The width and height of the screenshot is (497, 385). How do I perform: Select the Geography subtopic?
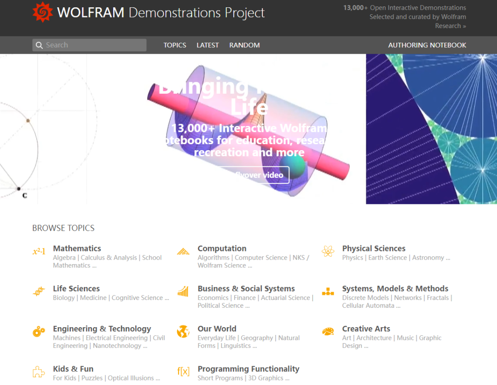pos(257,338)
